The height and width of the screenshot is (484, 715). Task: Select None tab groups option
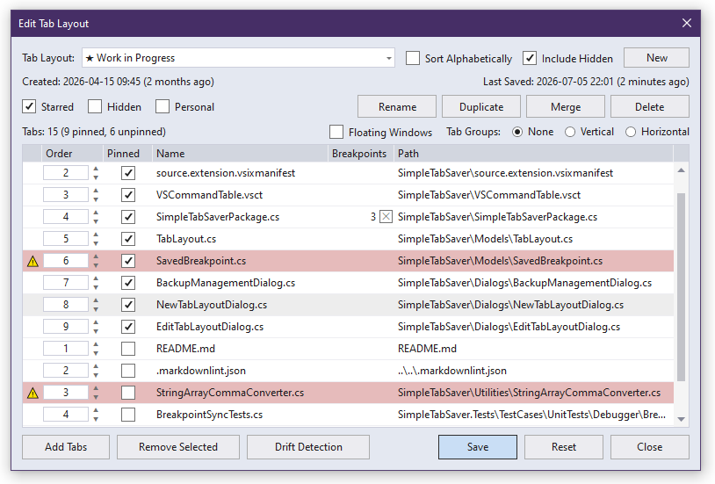[x=517, y=132]
